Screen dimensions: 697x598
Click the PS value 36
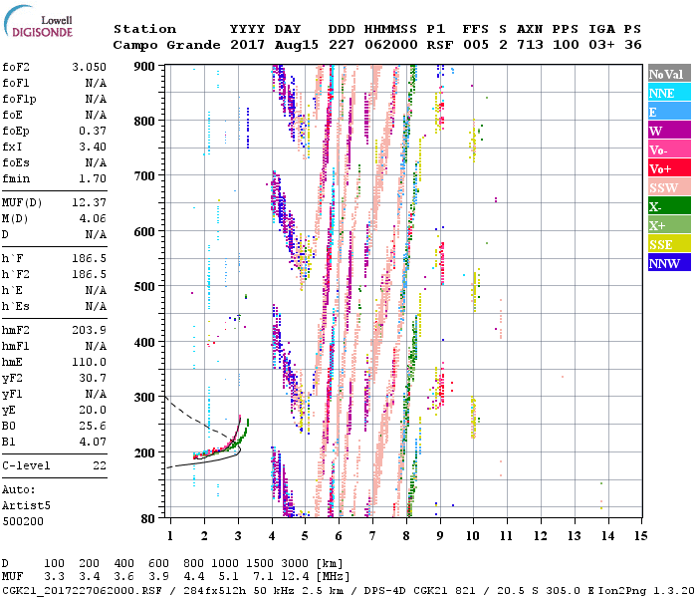[633, 45]
